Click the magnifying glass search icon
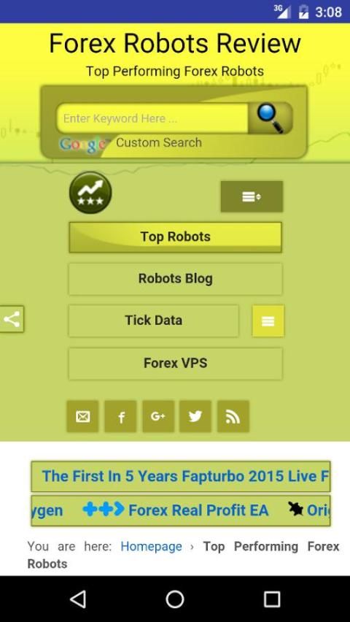350x622 pixels. [271, 118]
